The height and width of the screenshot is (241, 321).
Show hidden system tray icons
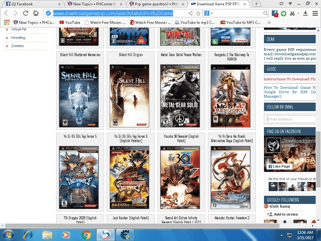tap(282, 235)
